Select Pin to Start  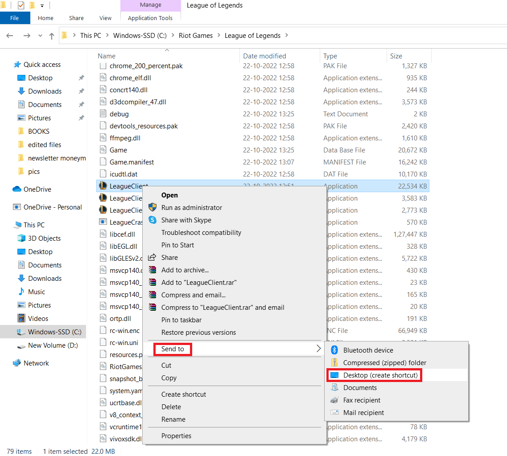(x=177, y=245)
